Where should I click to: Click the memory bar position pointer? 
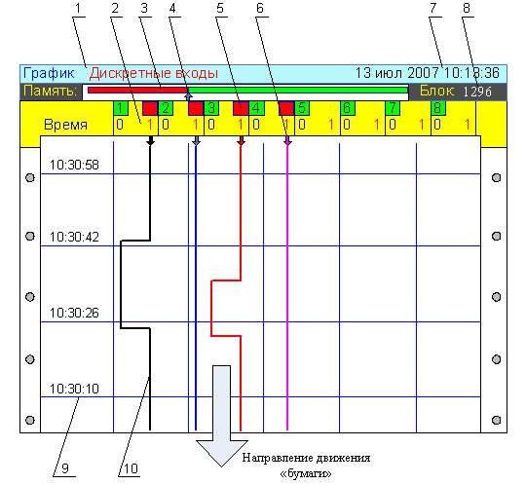tap(189, 96)
